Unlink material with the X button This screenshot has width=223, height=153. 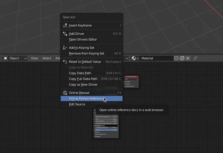pyautogui.click(x=188, y=58)
